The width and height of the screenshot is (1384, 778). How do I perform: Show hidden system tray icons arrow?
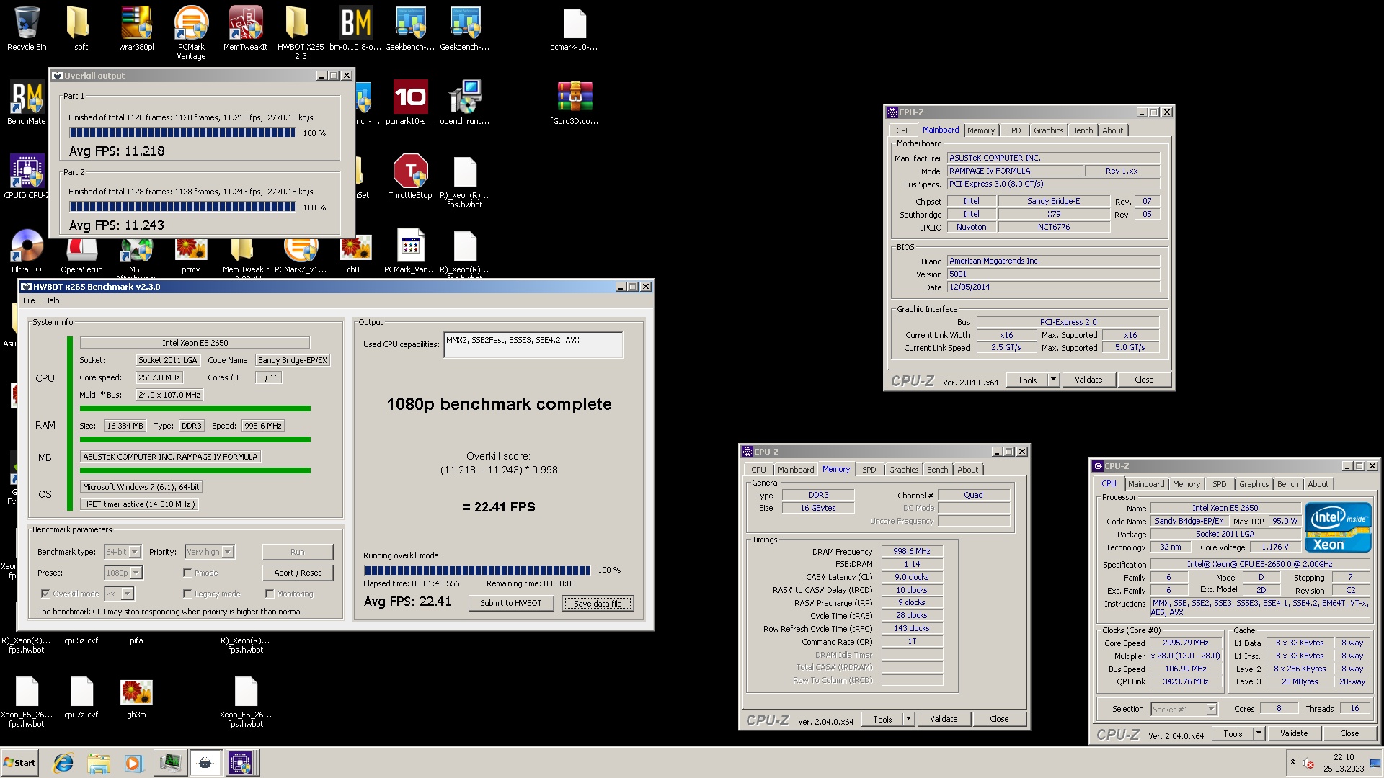(x=1292, y=762)
